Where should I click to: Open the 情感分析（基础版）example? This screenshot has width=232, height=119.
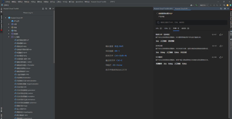(163, 34)
